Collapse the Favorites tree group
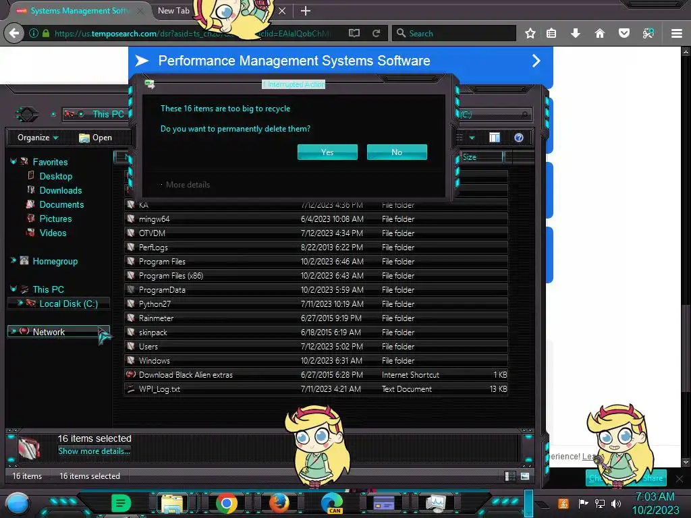This screenshot has height=518, width=691. tap(13, 162)
